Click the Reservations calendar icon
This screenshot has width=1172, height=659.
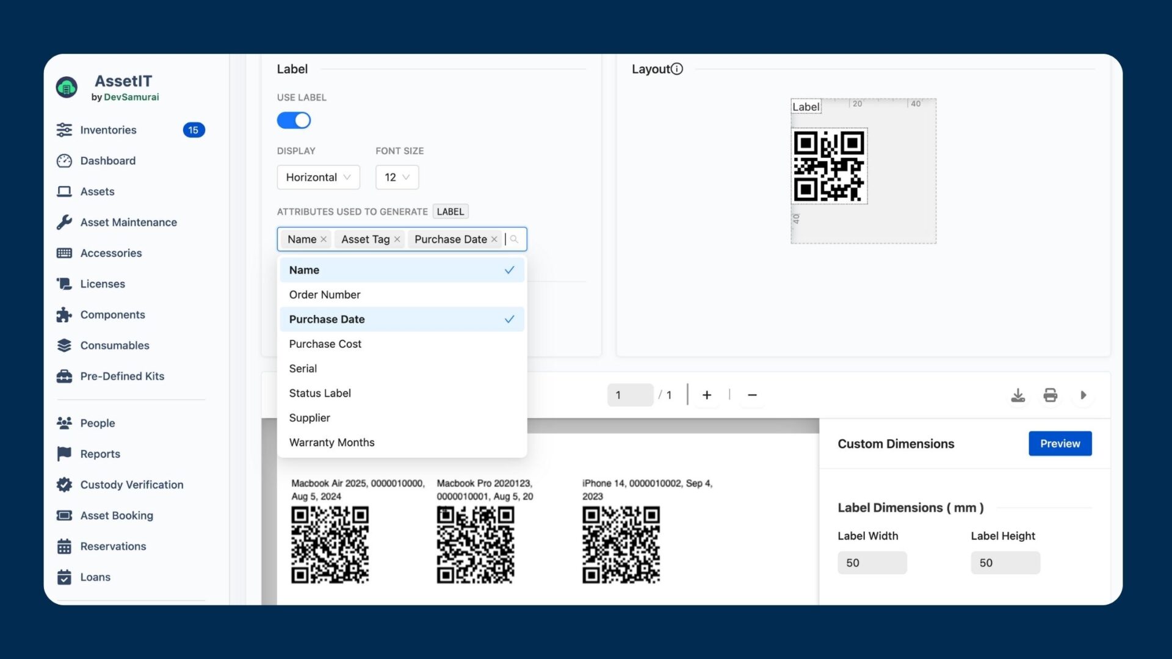[64, 546]
